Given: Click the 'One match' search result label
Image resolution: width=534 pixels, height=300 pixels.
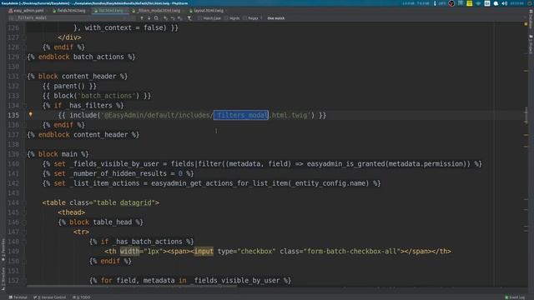Looking at the screenshot, I should 276,18.
